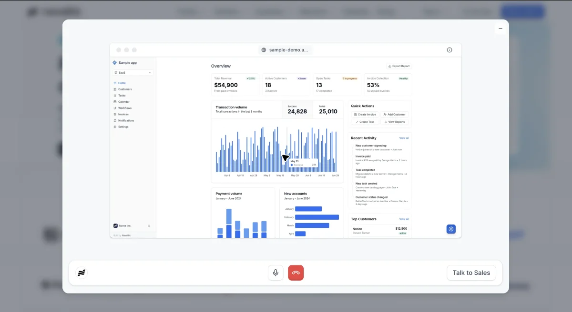Click the May 23 chart tooltip
Viewport: 572px width, 312px height.
(x=303, y=163)
